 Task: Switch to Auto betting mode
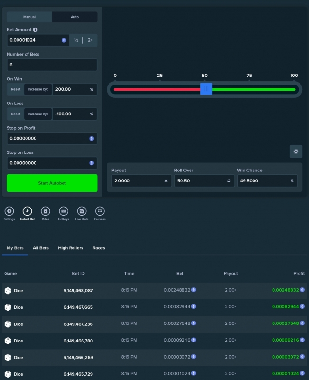point(74,17)
